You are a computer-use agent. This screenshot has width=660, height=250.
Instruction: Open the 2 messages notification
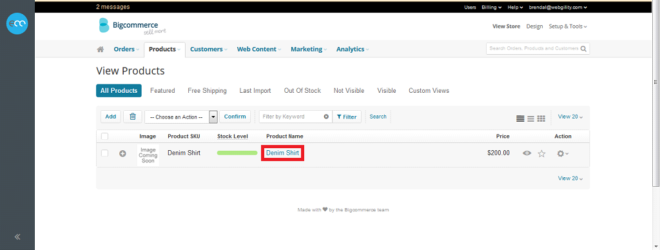(x=113, y=6)
